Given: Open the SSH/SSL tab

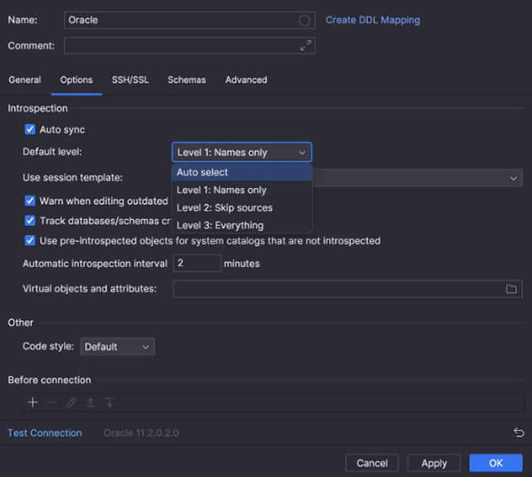Looking at the screenshot, I should tap(130, 80).
